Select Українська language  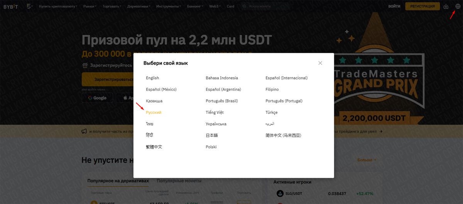click(216, 124)
